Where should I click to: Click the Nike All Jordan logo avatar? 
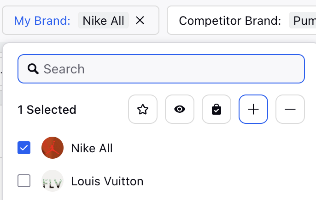click(x=53, y=148)
